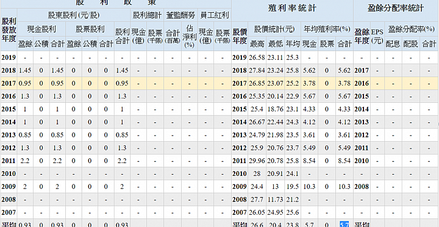Select the 21.98 lowest price cell

coord(275,135)
